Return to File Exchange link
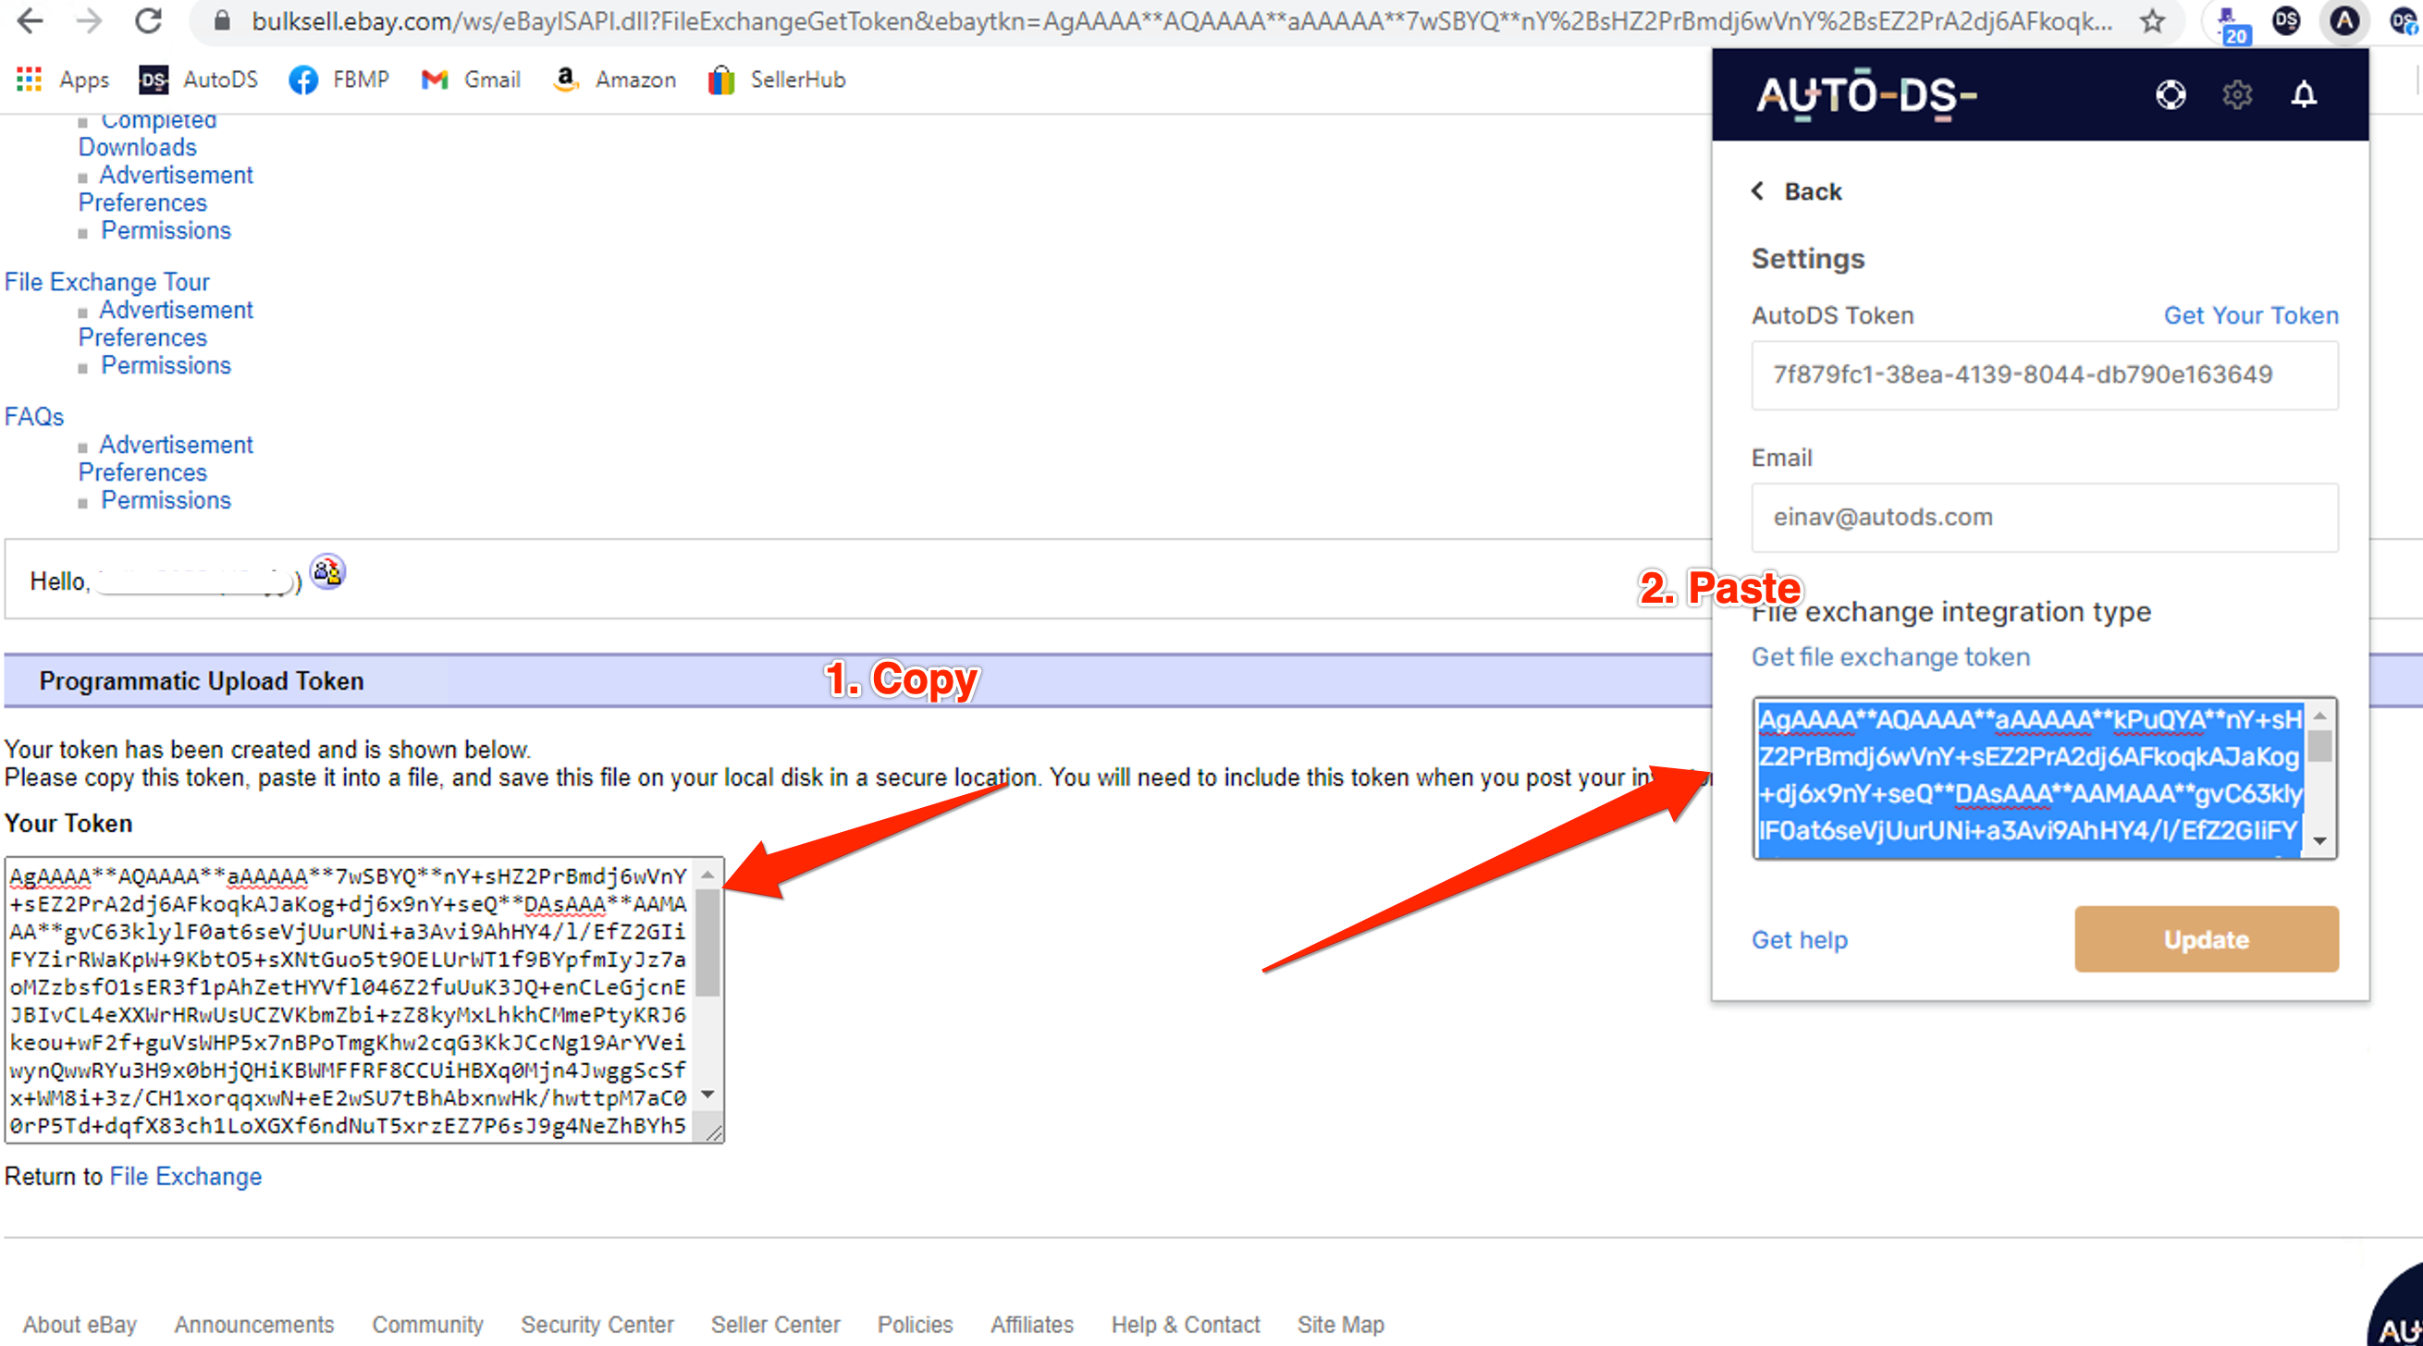Viewport: 2423px width, 1346px height. click(185, 1177)
